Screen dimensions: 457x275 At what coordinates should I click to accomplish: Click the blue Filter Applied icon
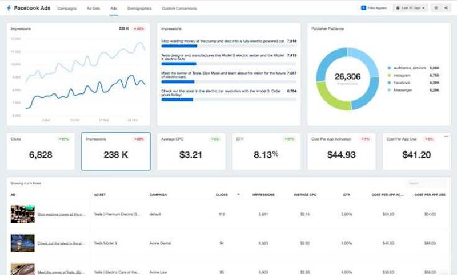(x=363, y=8)
